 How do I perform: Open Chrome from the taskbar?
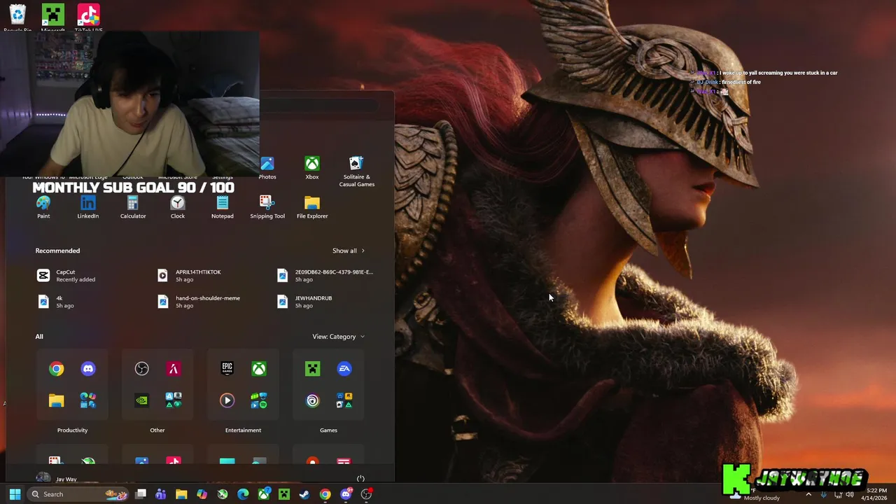pyautogui.click(x=325, y=494)
